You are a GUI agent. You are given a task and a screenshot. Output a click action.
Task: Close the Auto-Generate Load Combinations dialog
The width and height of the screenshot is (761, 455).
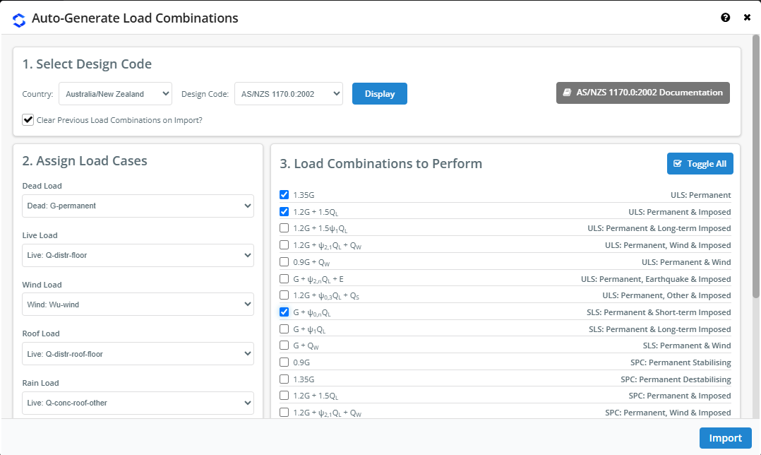click(747, 18)
